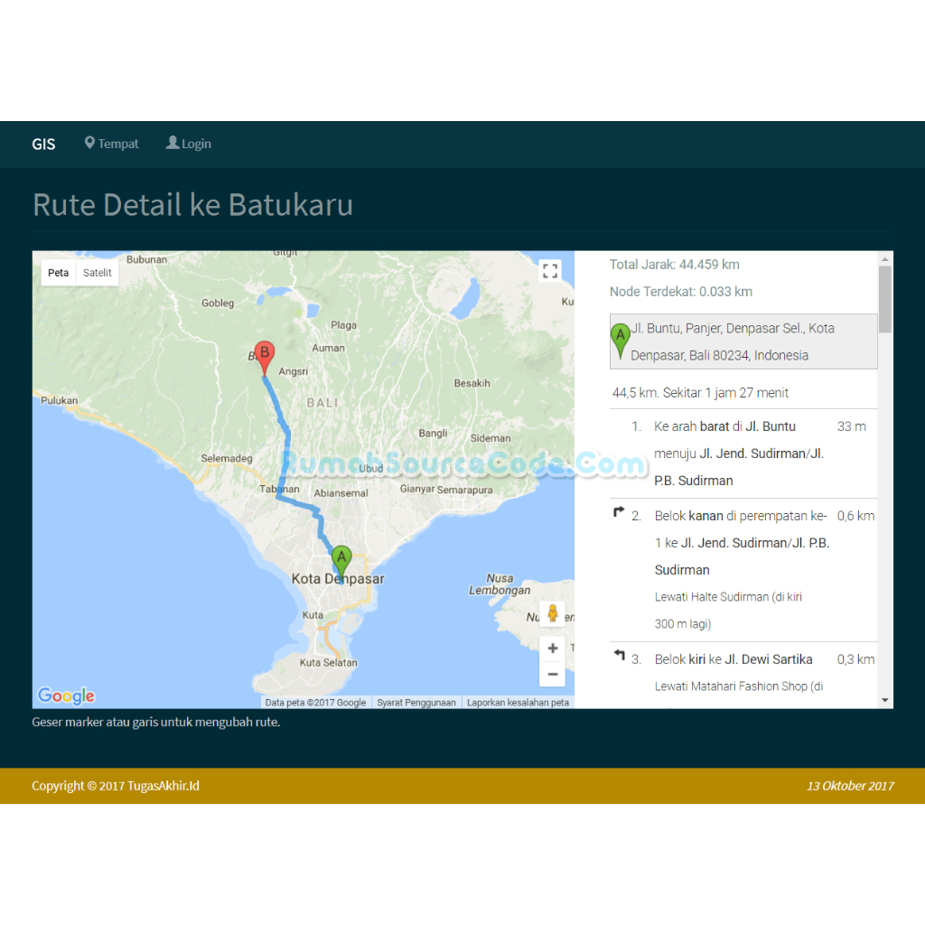Click marker B near Batukaru
Screen dimensions: 925x925
[x=264, y=352]
